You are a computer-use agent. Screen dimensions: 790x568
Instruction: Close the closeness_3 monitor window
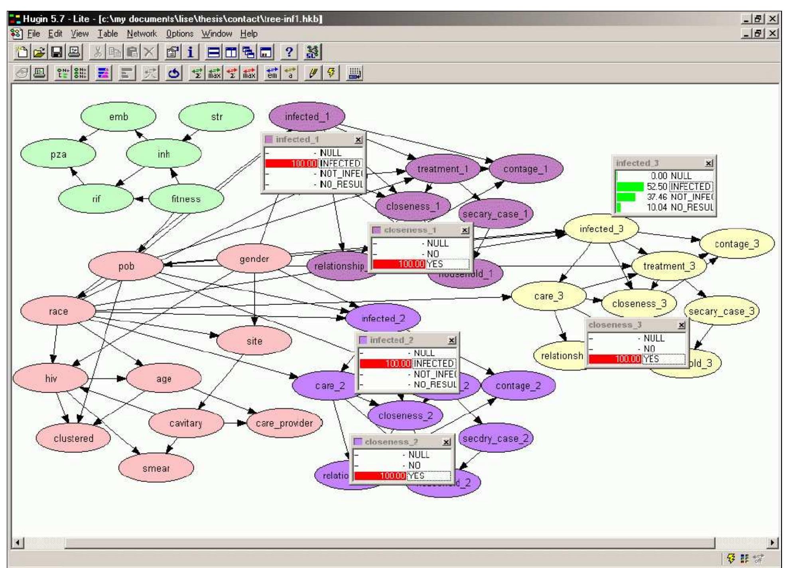click(682, 325)
